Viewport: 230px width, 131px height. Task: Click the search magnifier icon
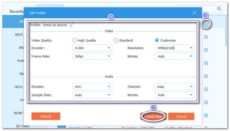pos(219,9)
